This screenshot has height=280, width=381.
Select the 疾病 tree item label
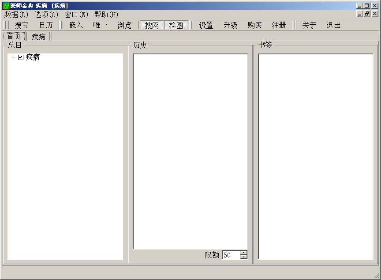(33, 57)
